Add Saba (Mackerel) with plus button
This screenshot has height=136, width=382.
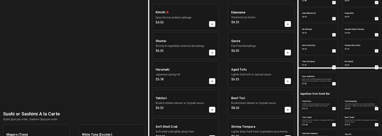(x=334, y=18)
